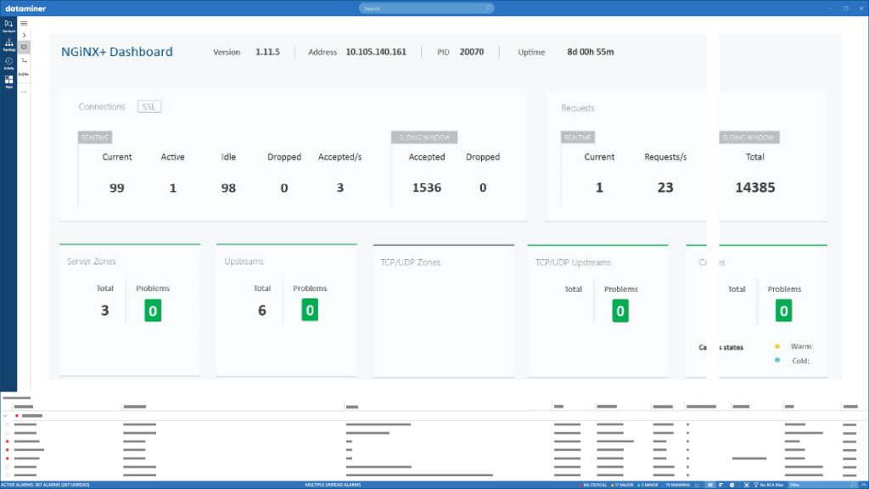869x489 pixels.
Task: Filter alarms by 79 WARNING
Action: click(676, 485)
